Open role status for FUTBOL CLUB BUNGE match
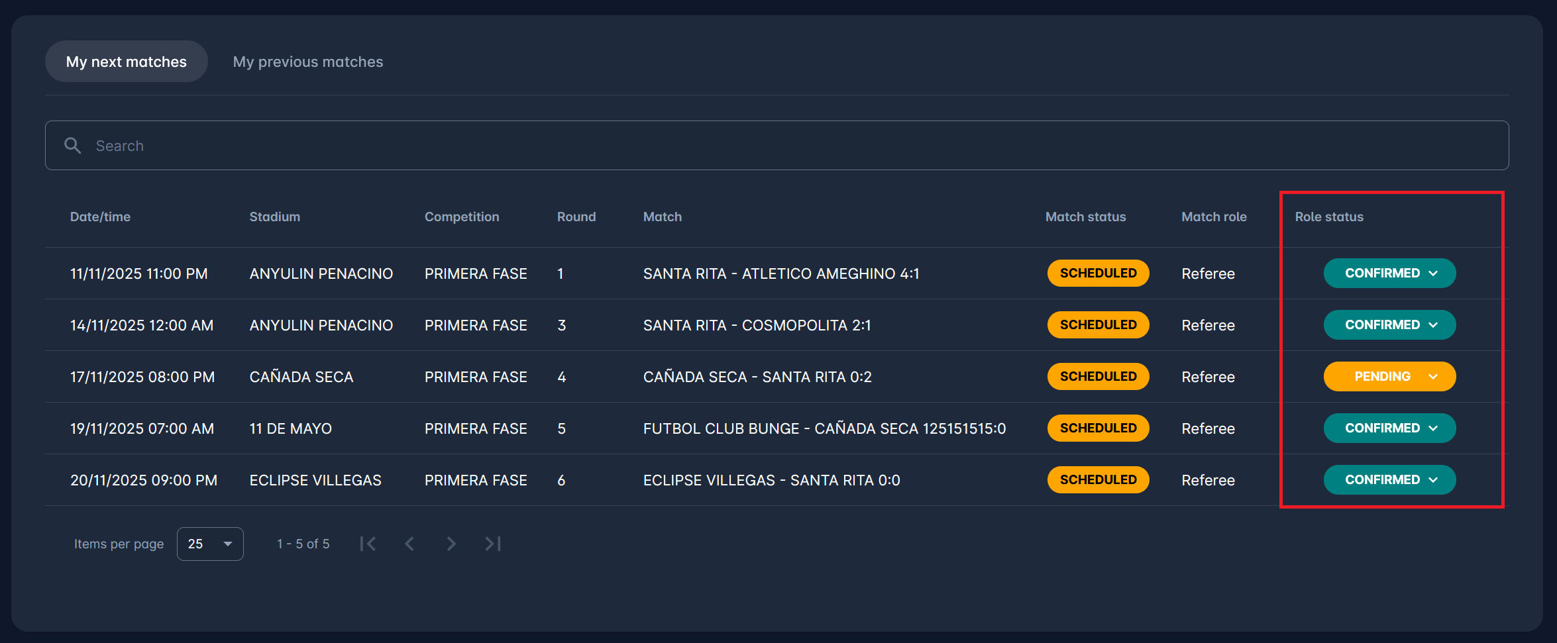Screen dimensions: 1557x643 tap(1389, 428)
